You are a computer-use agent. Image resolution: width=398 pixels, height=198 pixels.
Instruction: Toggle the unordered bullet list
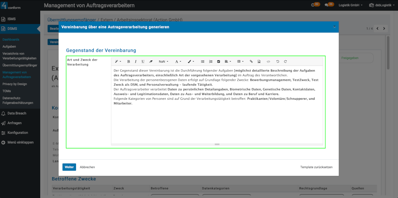pos(202,61)
